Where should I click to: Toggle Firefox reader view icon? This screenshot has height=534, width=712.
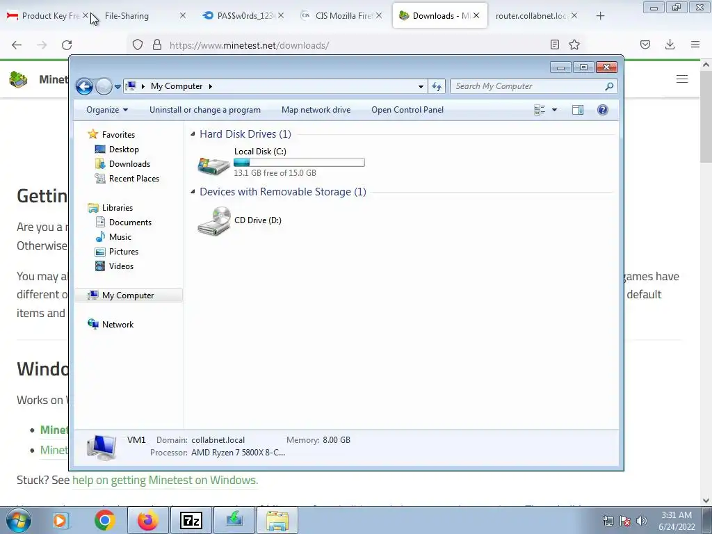tap(554, 44)
